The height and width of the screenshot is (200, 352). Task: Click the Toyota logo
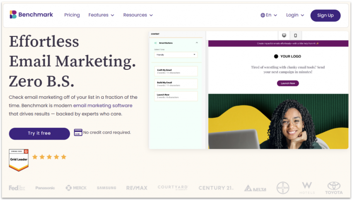point(334,188)
